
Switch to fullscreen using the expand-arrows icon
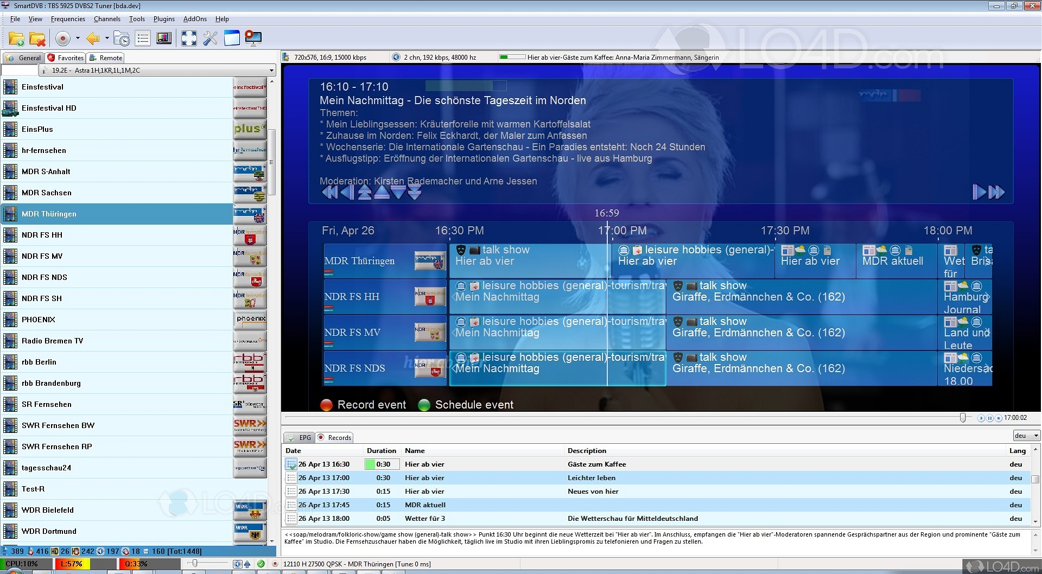coord(189,38)
